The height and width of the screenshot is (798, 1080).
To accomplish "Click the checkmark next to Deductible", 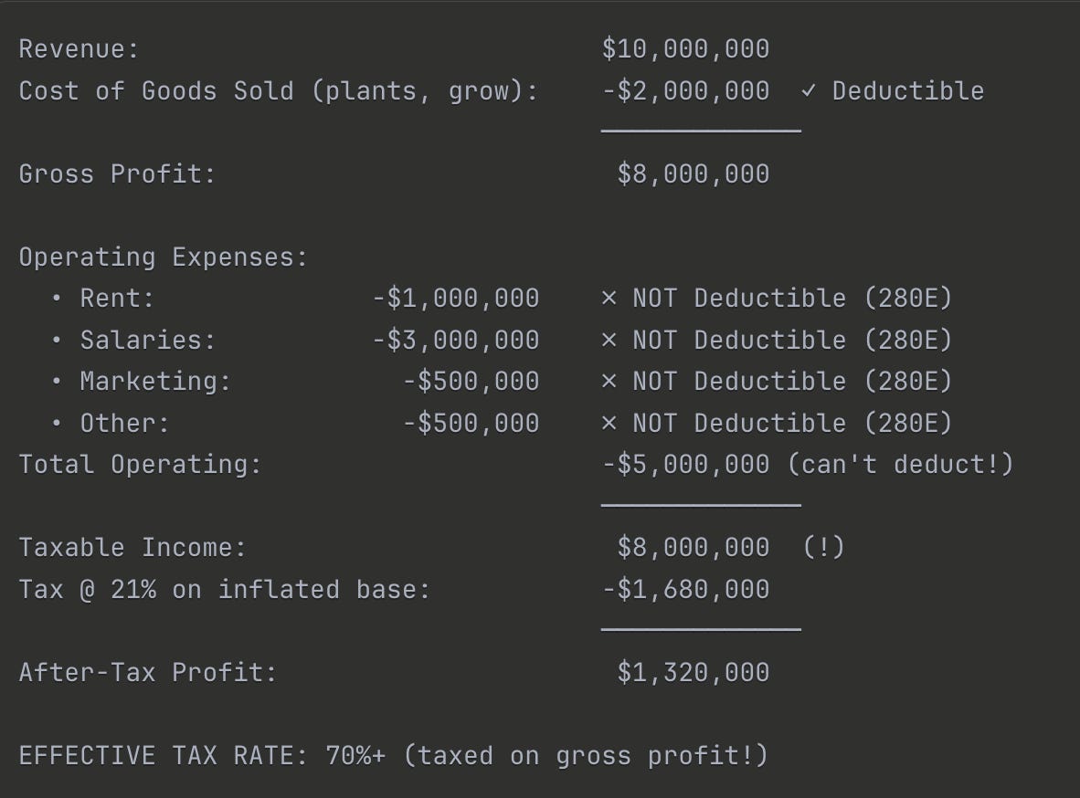I will pyautogui.click(x=809, y=91).
